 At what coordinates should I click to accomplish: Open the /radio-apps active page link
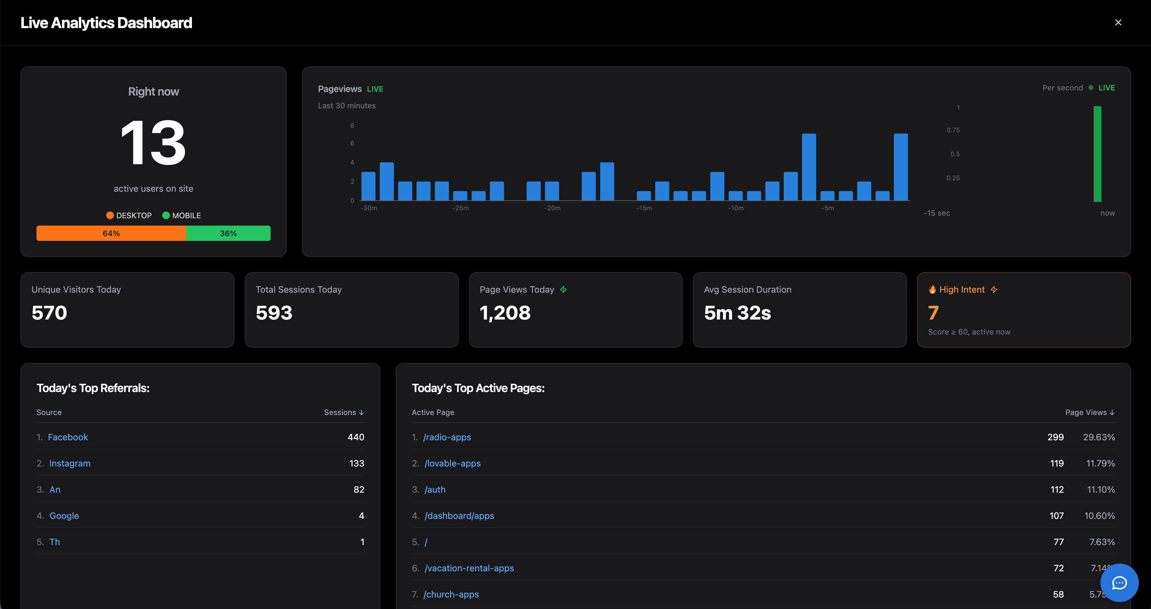447,437
